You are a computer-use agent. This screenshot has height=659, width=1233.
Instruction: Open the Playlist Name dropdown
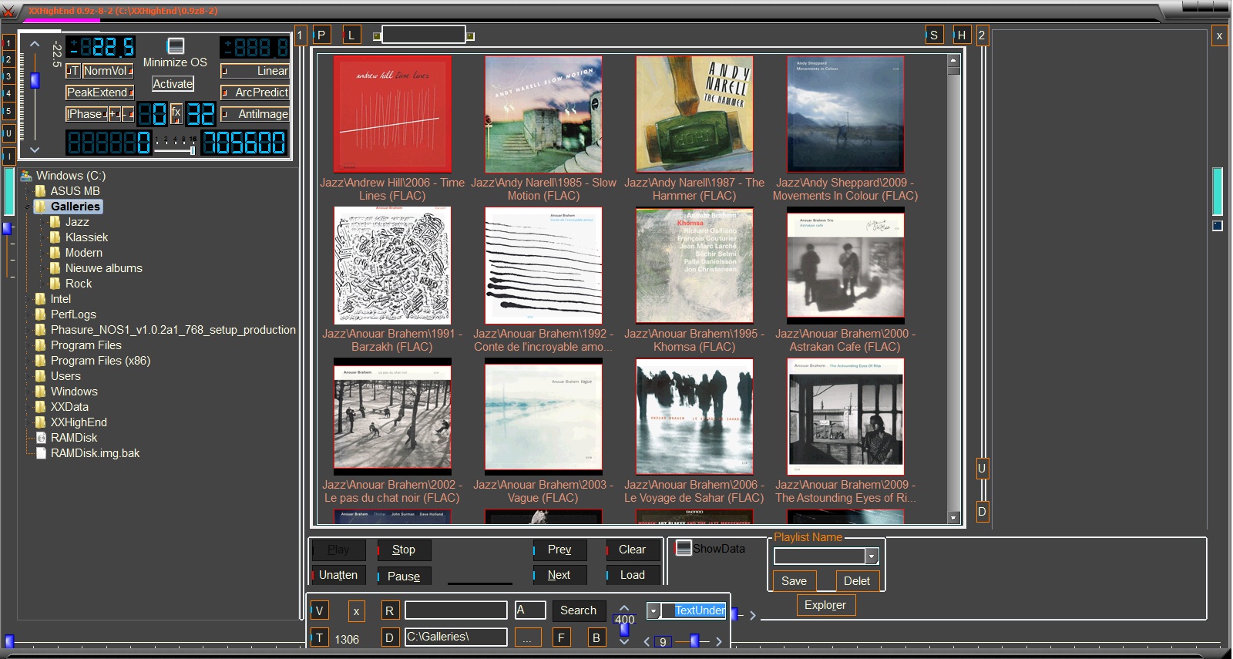click(x=872, y=556)
